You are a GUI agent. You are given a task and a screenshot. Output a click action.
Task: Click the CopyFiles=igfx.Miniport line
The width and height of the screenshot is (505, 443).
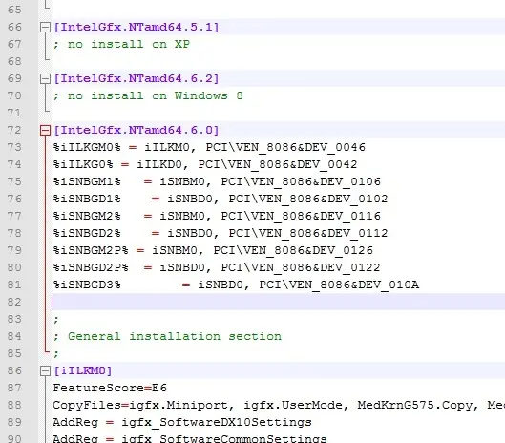coord(279,405)
